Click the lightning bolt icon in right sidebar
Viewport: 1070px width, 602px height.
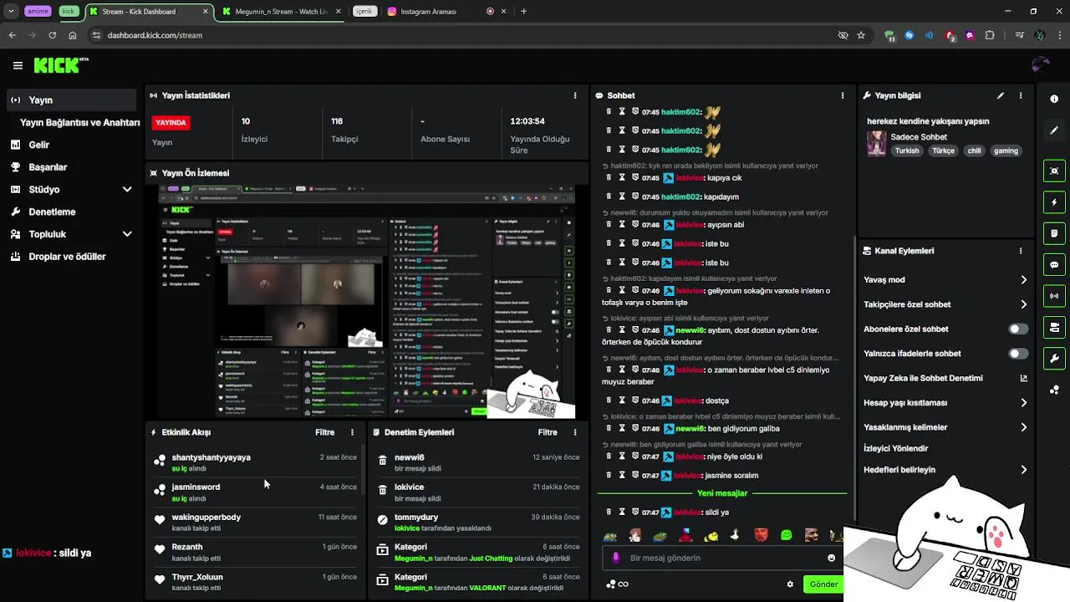[1054, 202]
